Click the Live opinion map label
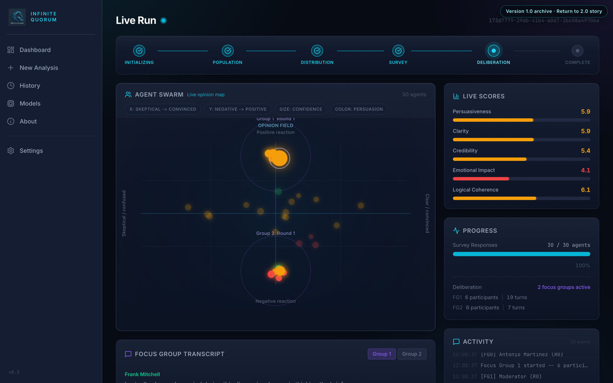Viewport: 613px width, 383px height. [x=206, y=95]
